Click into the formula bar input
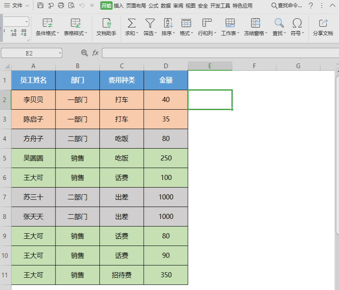339x290 pixels. click(x=220, y=53)
